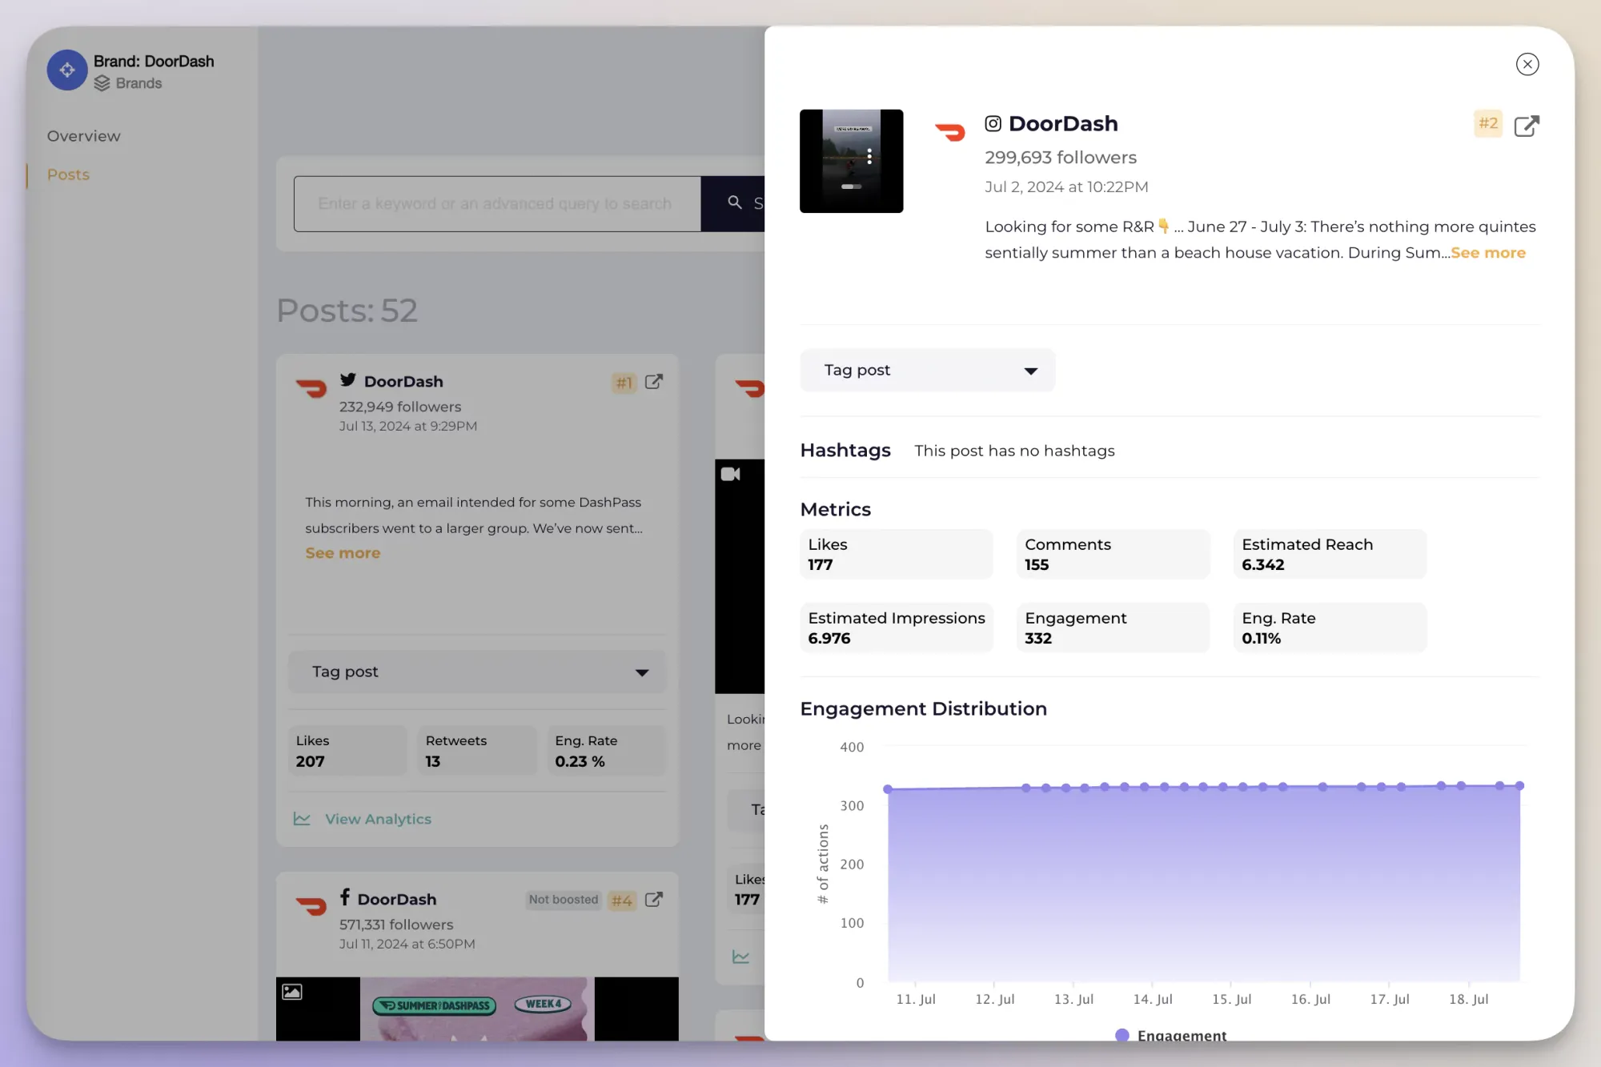Click the video camera icon on second post
The width and height of the screenshot is (1601, 1067).
(730, 474)
